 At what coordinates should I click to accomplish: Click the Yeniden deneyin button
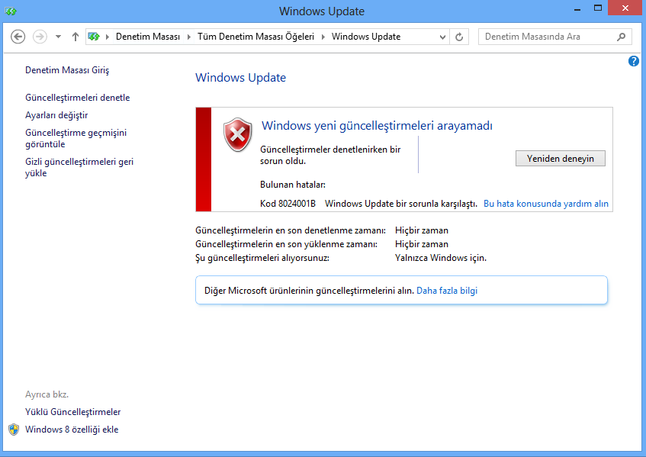(561, 159)
